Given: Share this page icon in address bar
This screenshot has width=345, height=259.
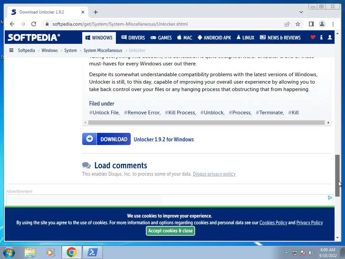Looking at the screenshot, I should coord(287,24).
